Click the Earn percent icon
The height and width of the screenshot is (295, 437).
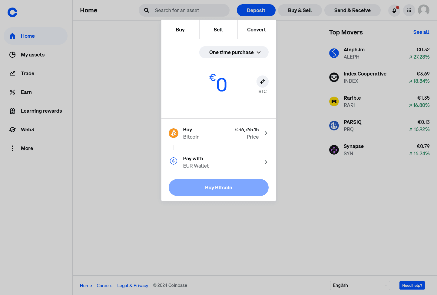12,92
